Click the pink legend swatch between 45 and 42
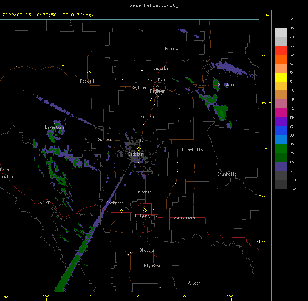 pos(281,104)
